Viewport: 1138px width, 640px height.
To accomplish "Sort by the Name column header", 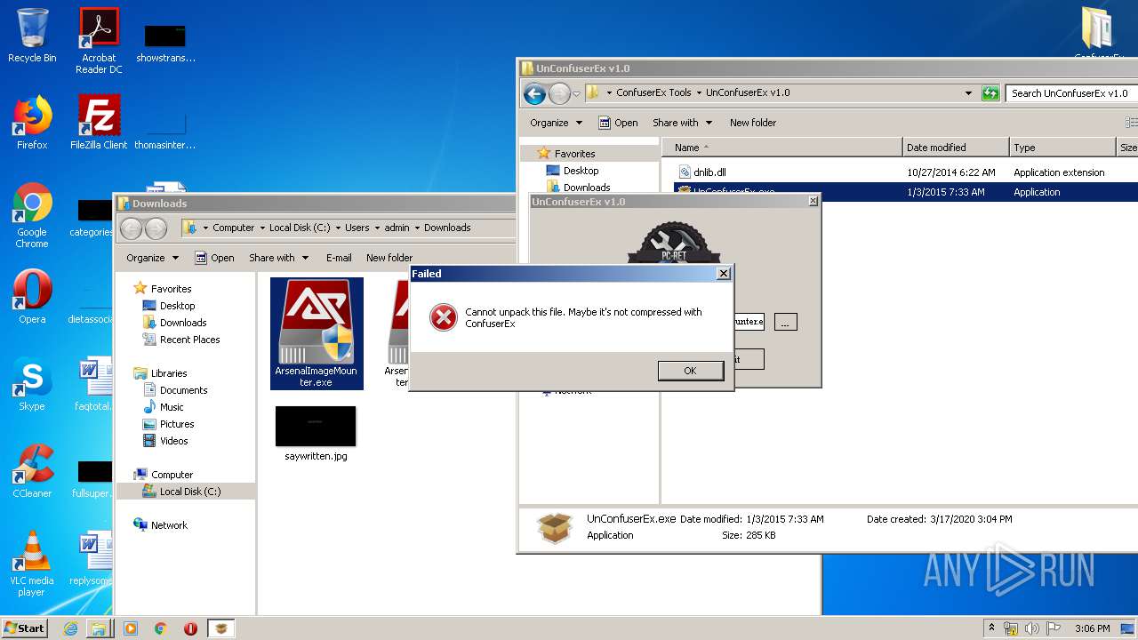I will [x=782, y=148].
